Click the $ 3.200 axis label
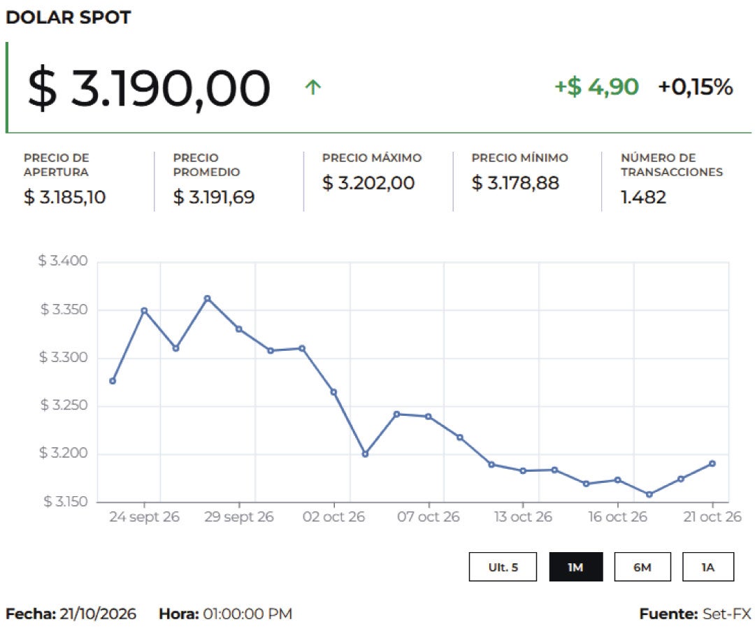Image resolution: width=755 pixels, height=629 pixels. tap(63, 453)
